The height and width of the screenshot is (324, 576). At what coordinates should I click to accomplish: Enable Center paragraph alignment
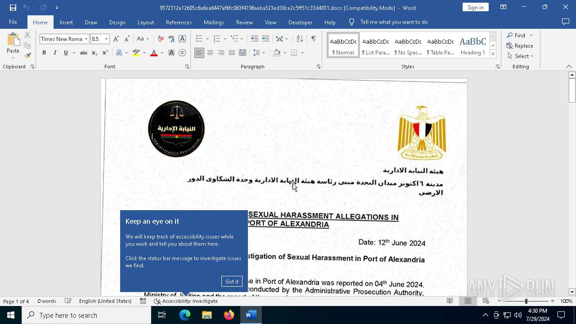point(210,53)
